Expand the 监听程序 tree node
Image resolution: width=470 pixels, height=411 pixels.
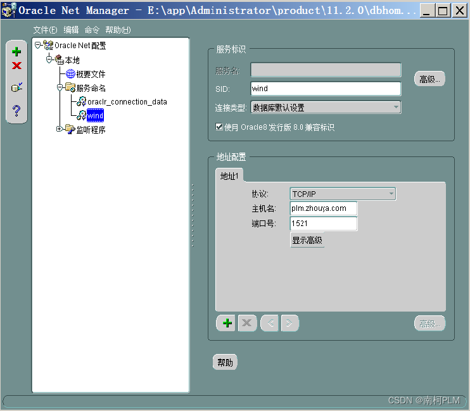click(60, 129)
